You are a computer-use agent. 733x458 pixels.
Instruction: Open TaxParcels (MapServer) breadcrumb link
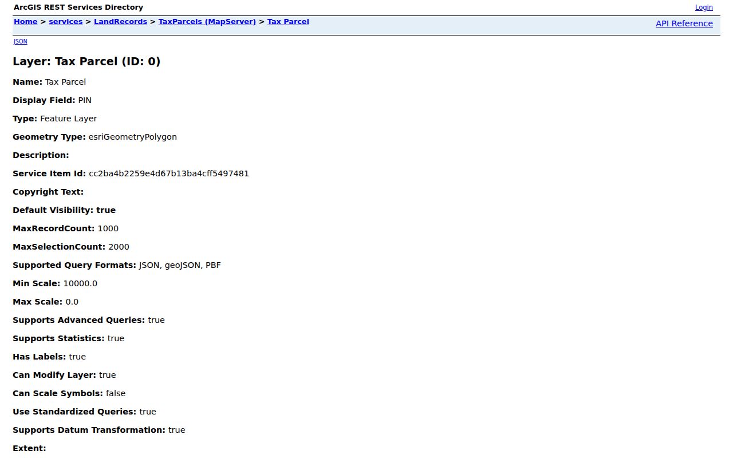207,22
